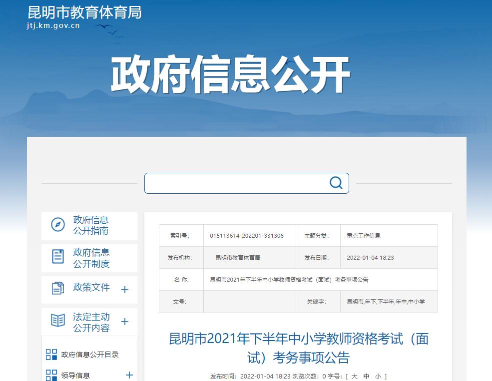Expand 法定主动公开内容 with plus sign

[x=125, y=322]
